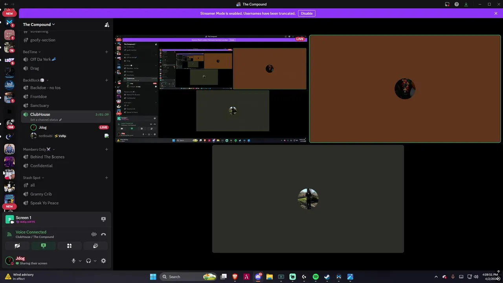Open server with 158 notification badge

[9, 123]
